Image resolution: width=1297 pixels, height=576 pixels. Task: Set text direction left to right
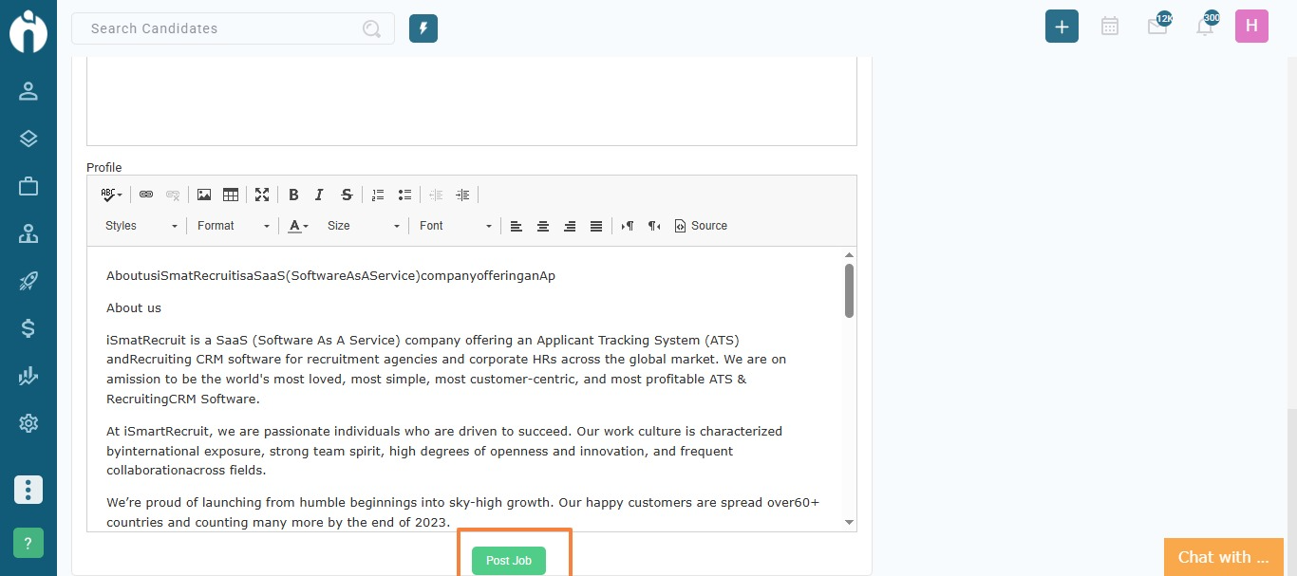coord(628,226)
